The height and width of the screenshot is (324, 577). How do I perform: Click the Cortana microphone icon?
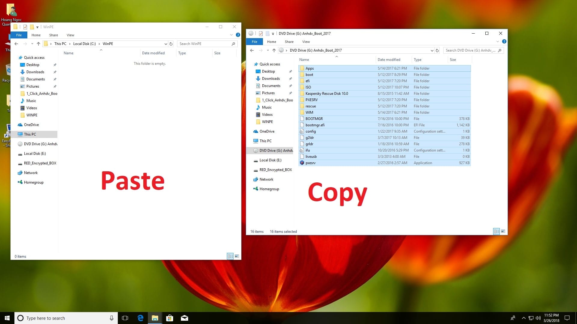click(111, 318)
